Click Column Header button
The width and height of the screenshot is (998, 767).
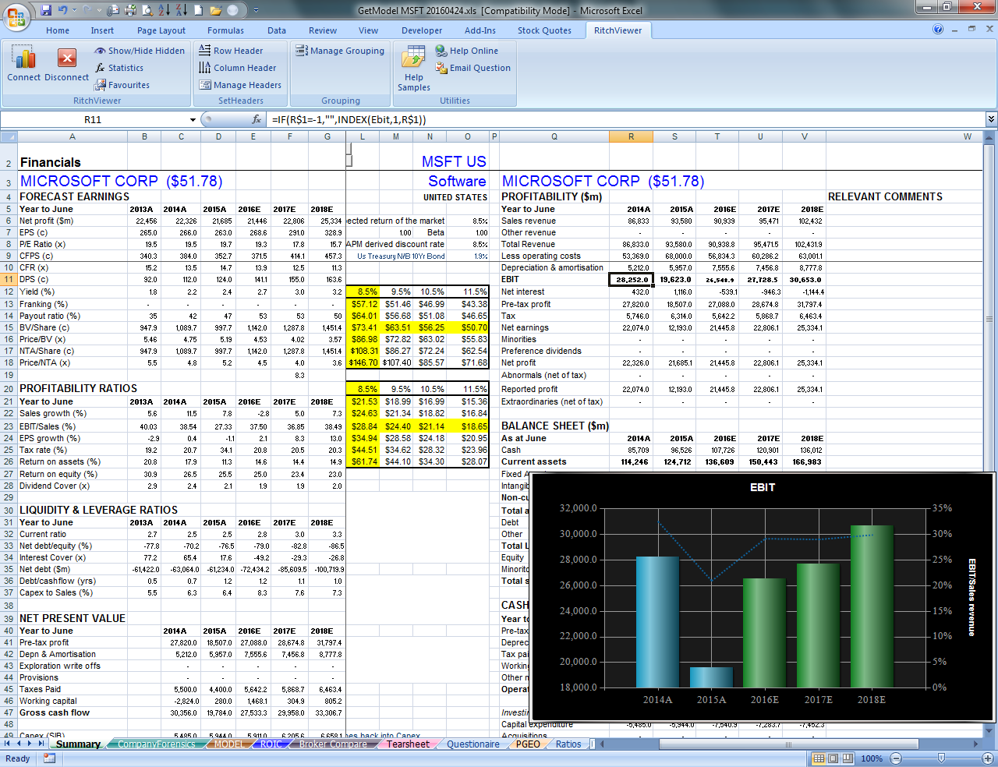pyautogui.click(x=237, y=68)
